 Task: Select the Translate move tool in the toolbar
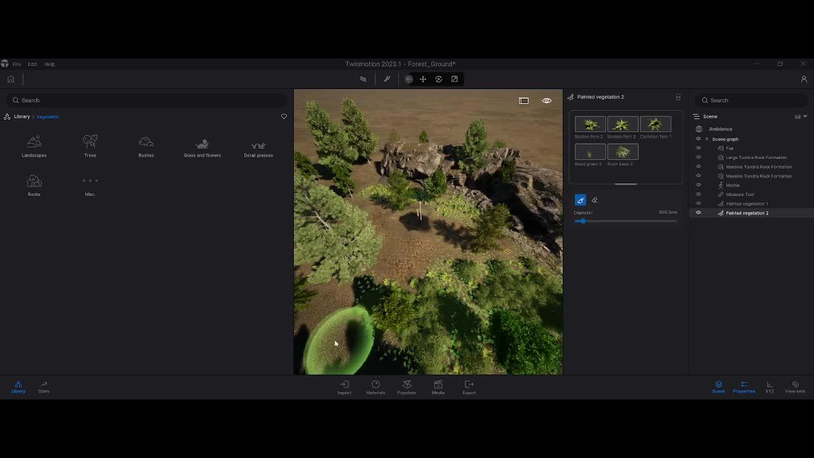(423, 80)
